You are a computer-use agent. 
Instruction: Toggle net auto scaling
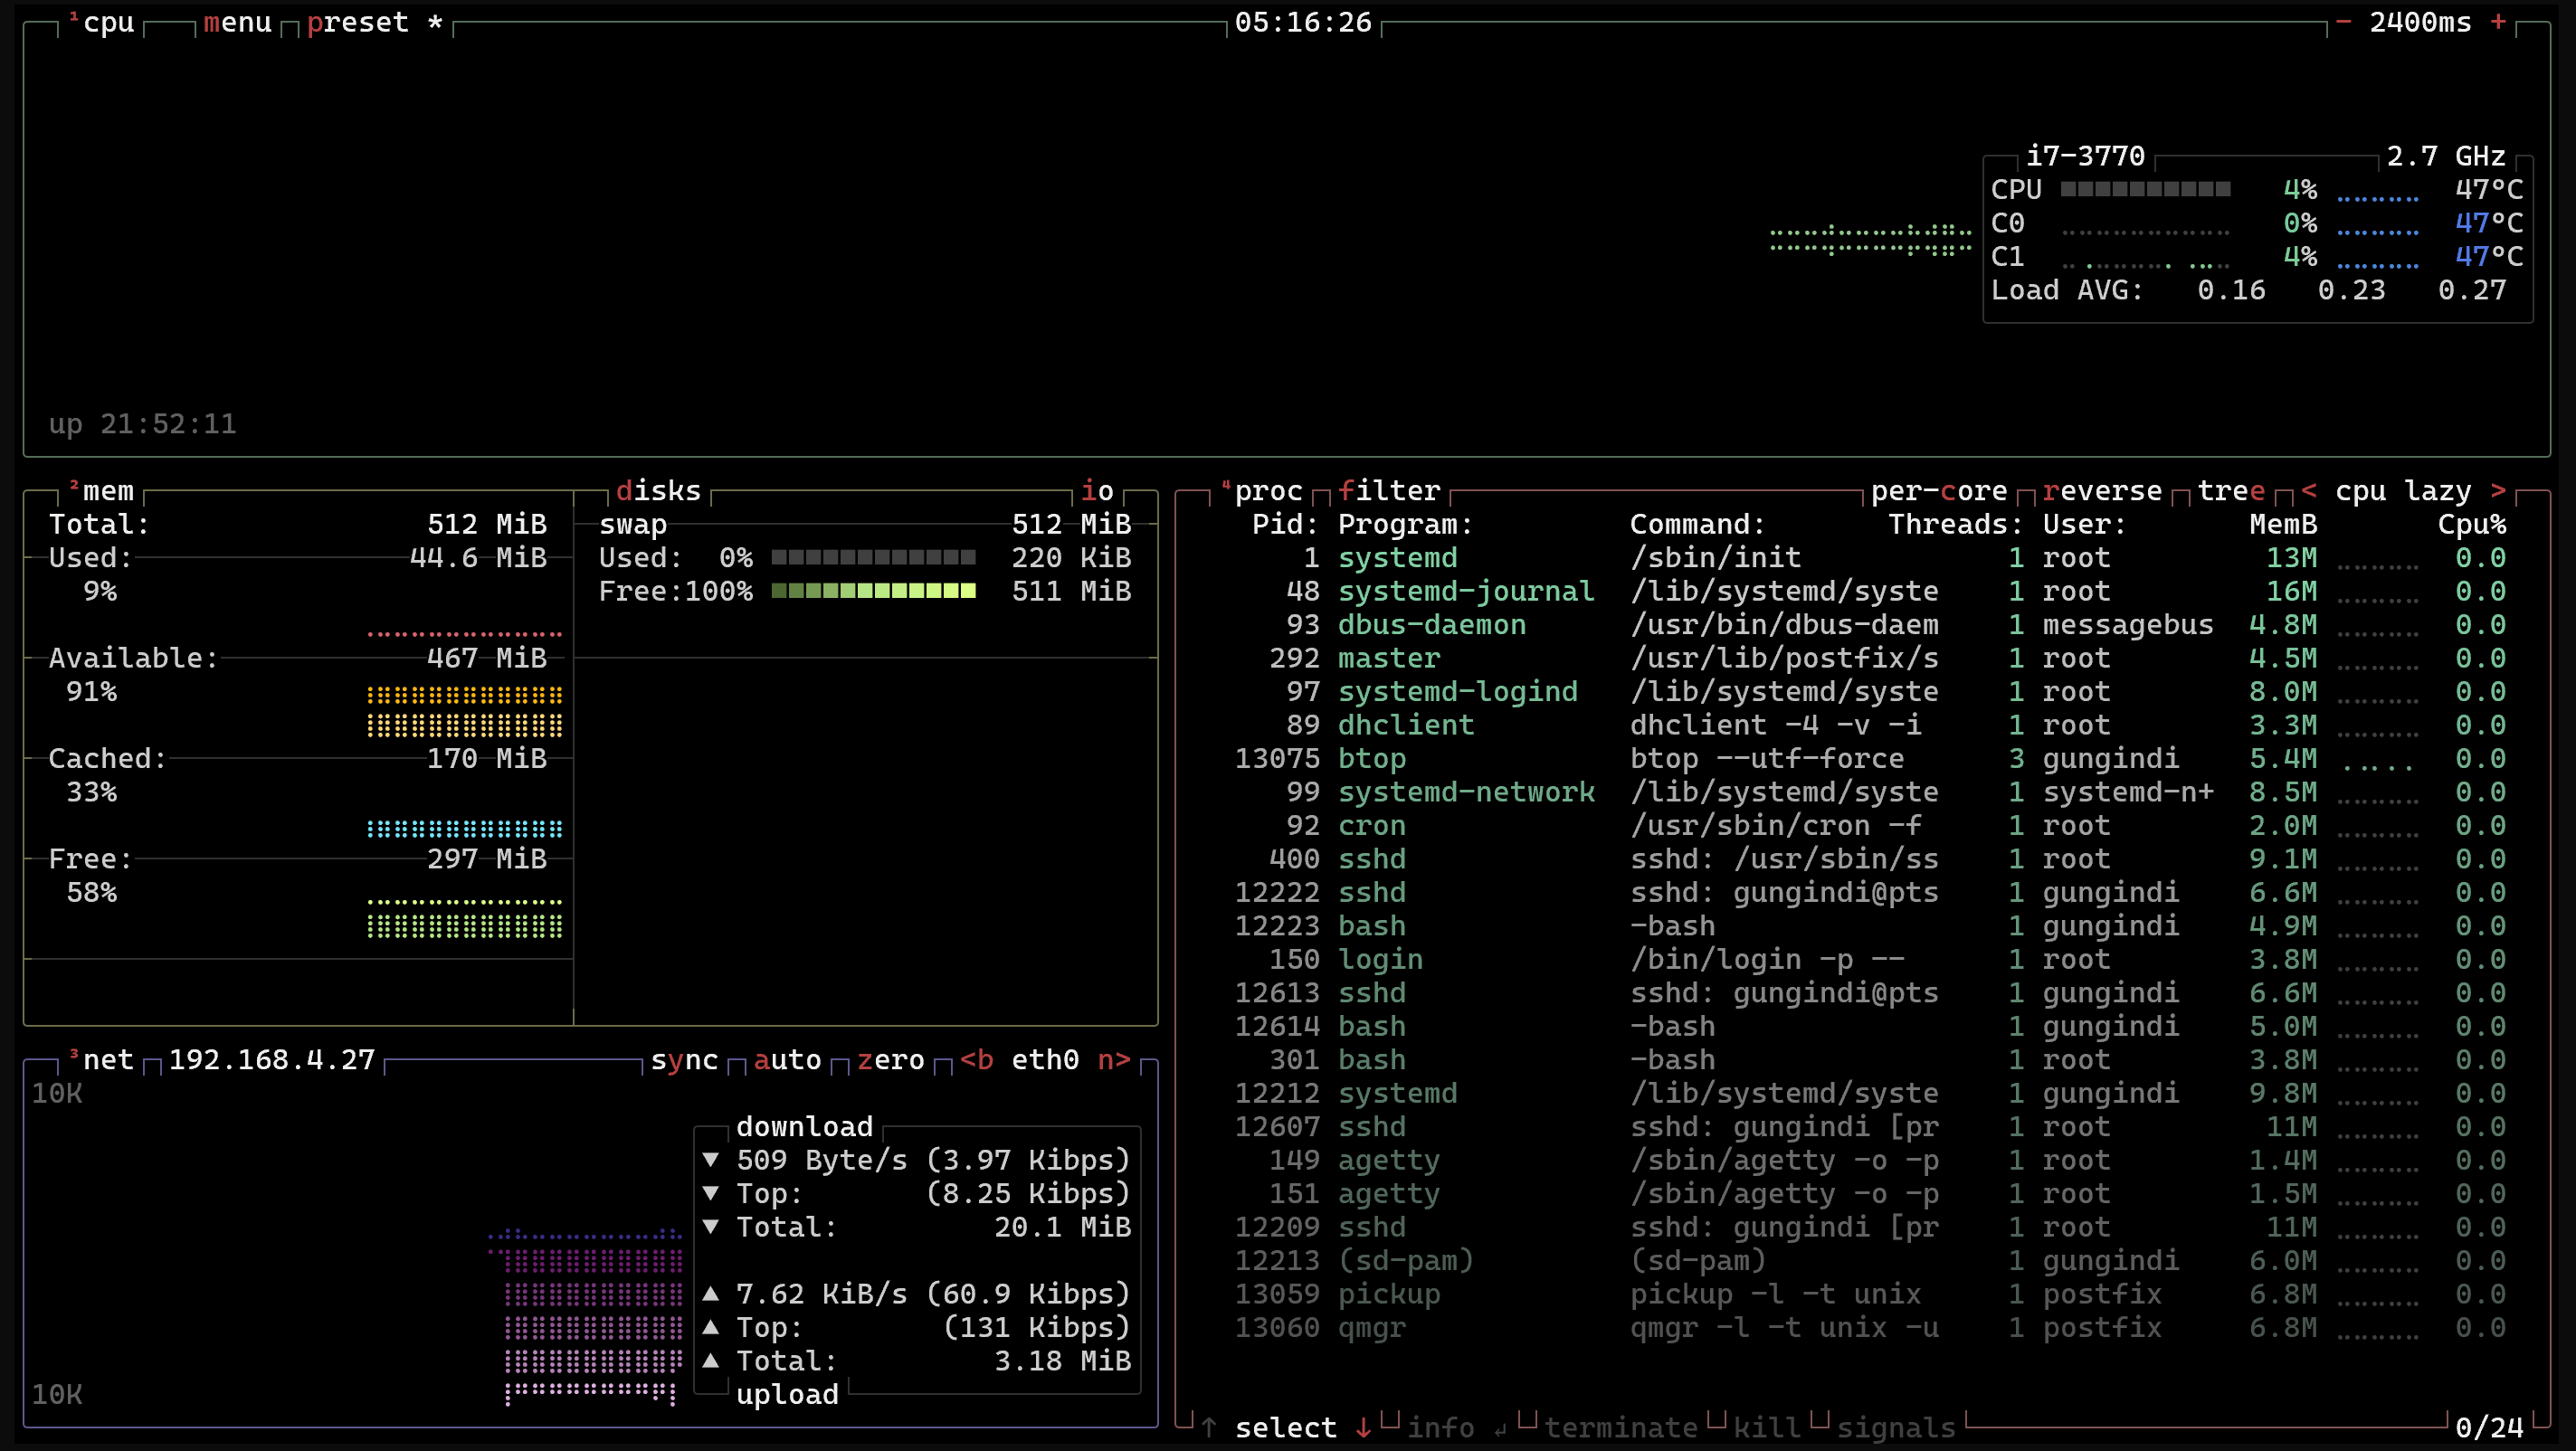tap(787, 1060)
